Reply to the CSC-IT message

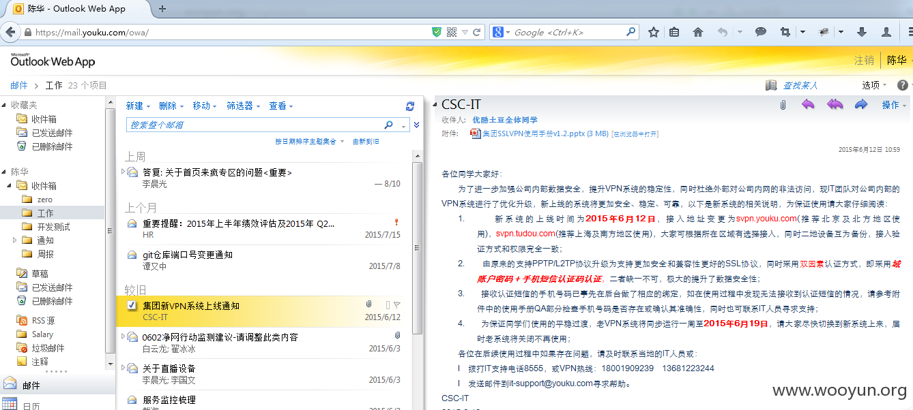click(808, 105)
